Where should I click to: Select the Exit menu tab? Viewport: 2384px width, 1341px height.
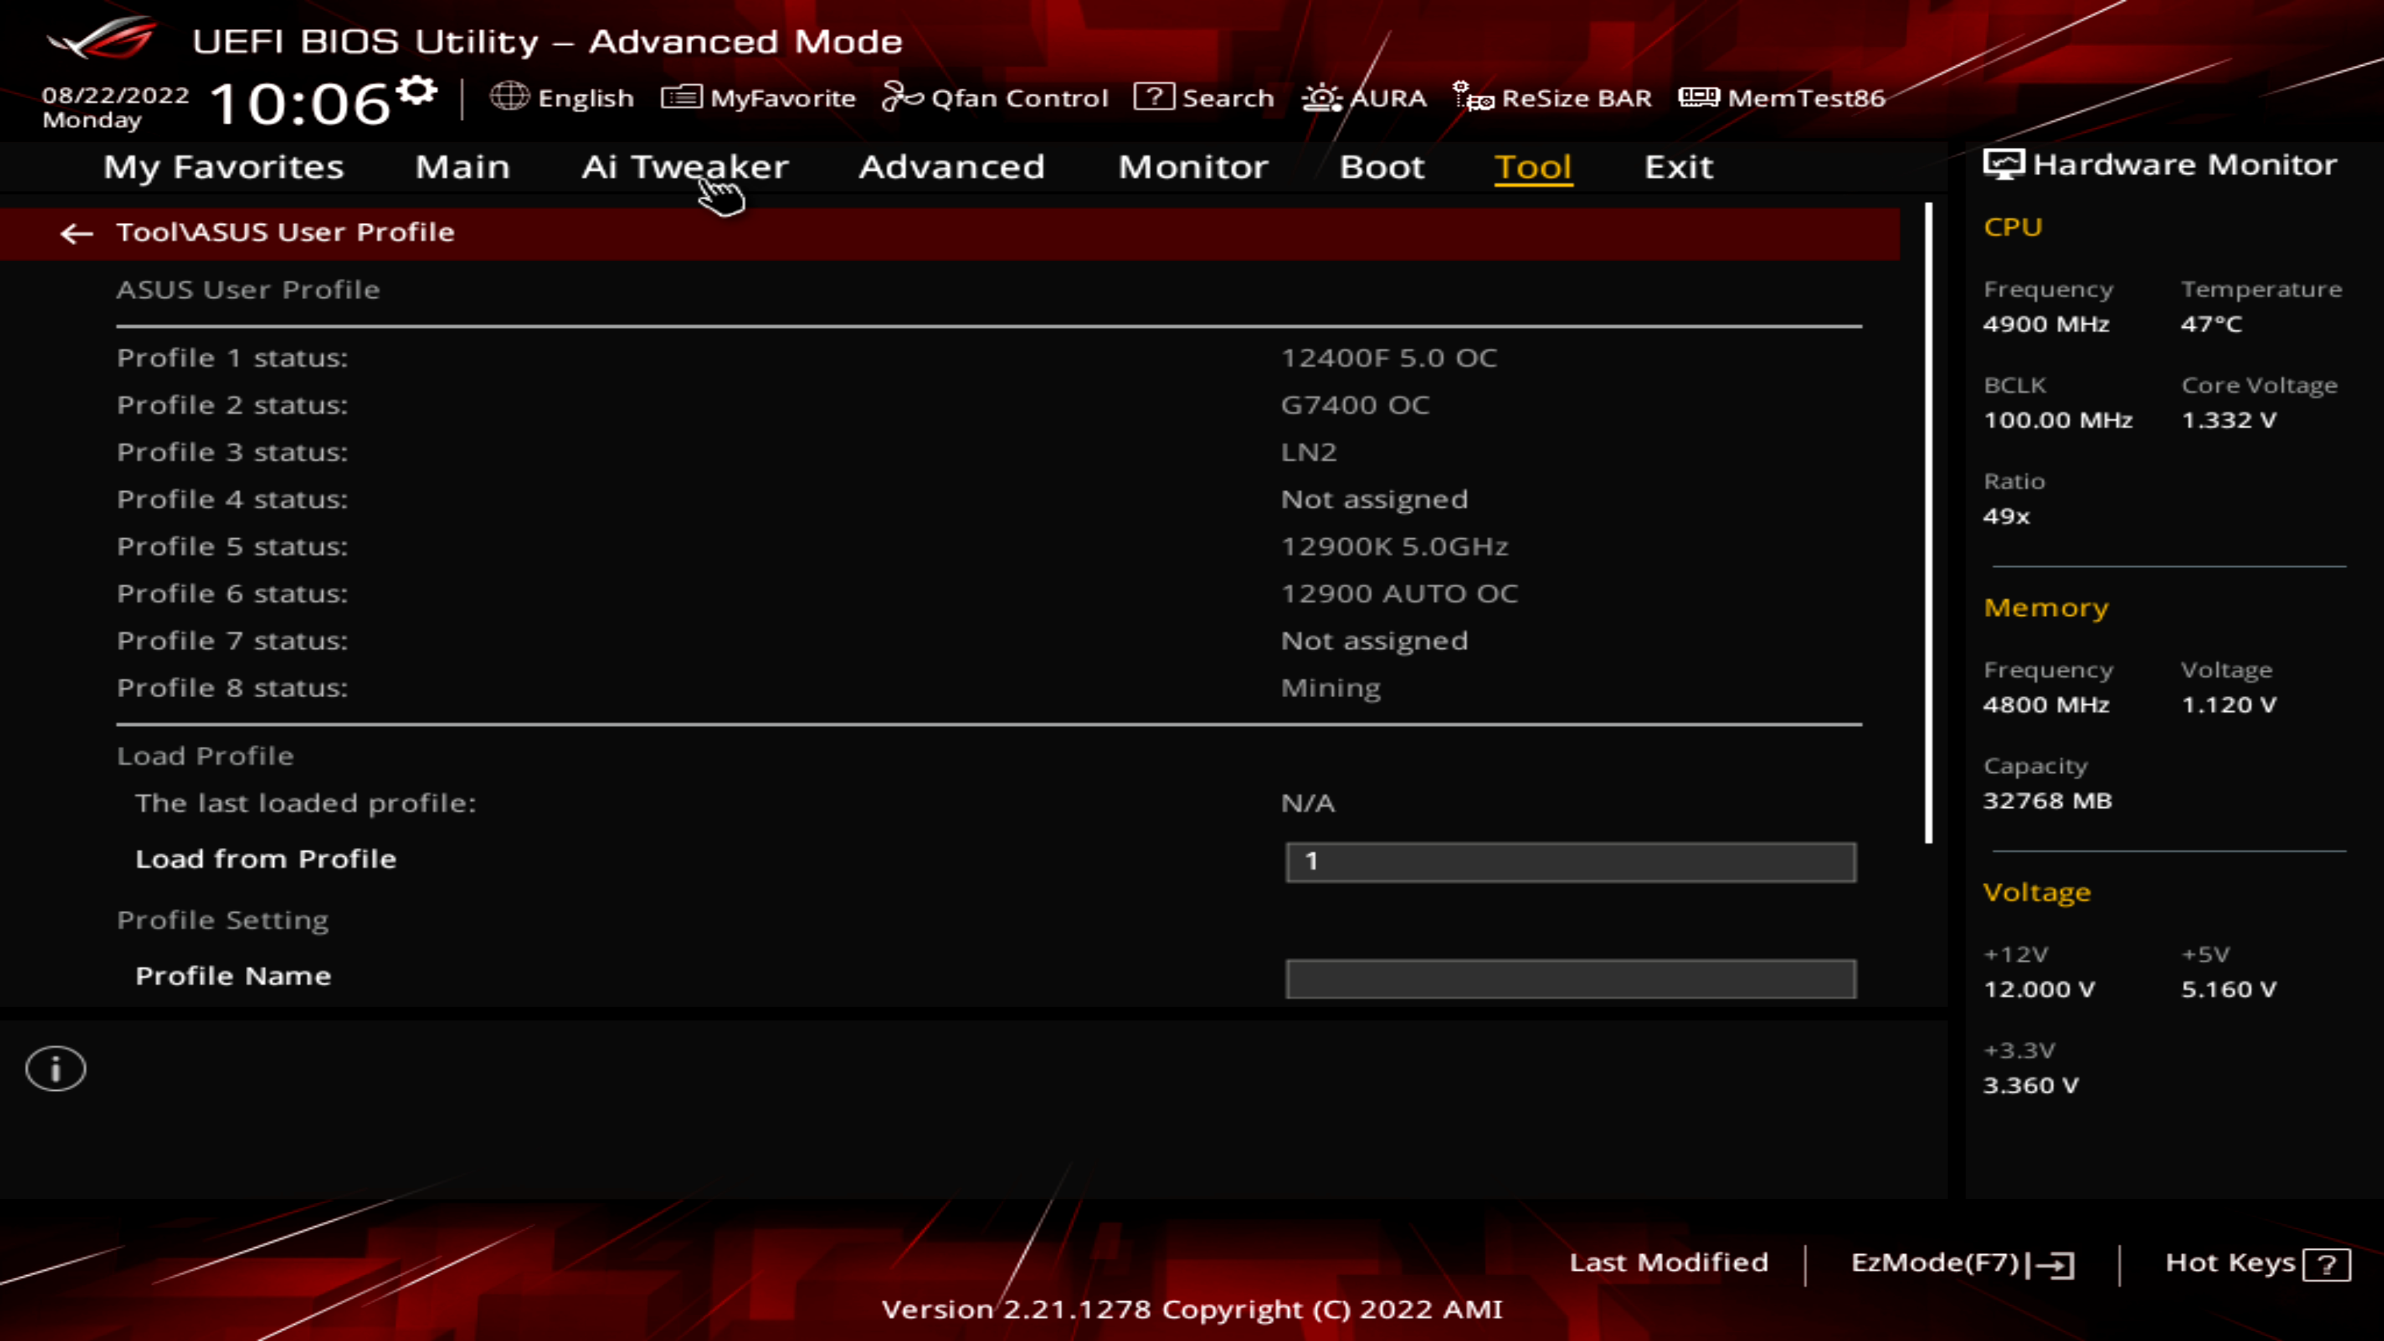1678,168
